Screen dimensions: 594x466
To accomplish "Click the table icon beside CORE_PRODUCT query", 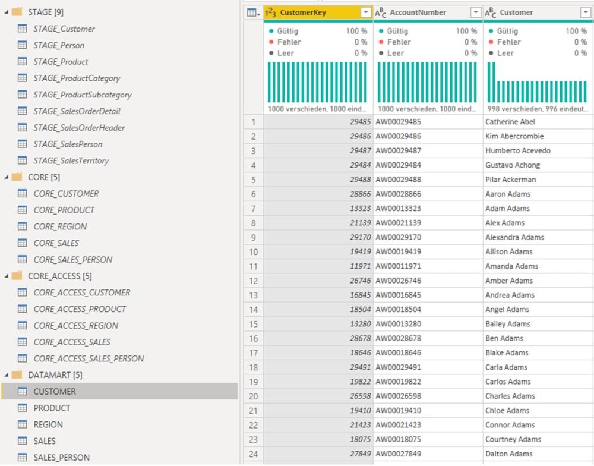I will 23,210.
